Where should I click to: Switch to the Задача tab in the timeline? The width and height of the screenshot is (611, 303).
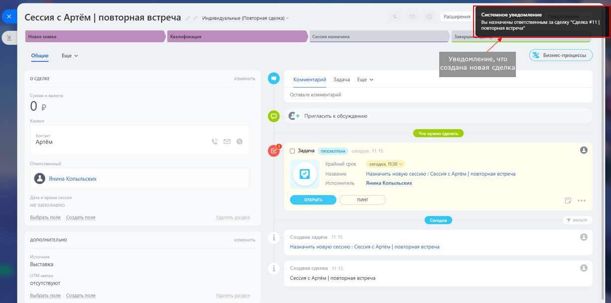(x=341, y=80)
